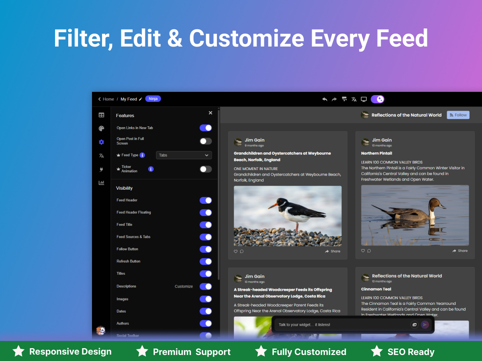Click Reflections author on Cinnamon Teal card
Screen dimensions: 482x361
pos(407,276)
